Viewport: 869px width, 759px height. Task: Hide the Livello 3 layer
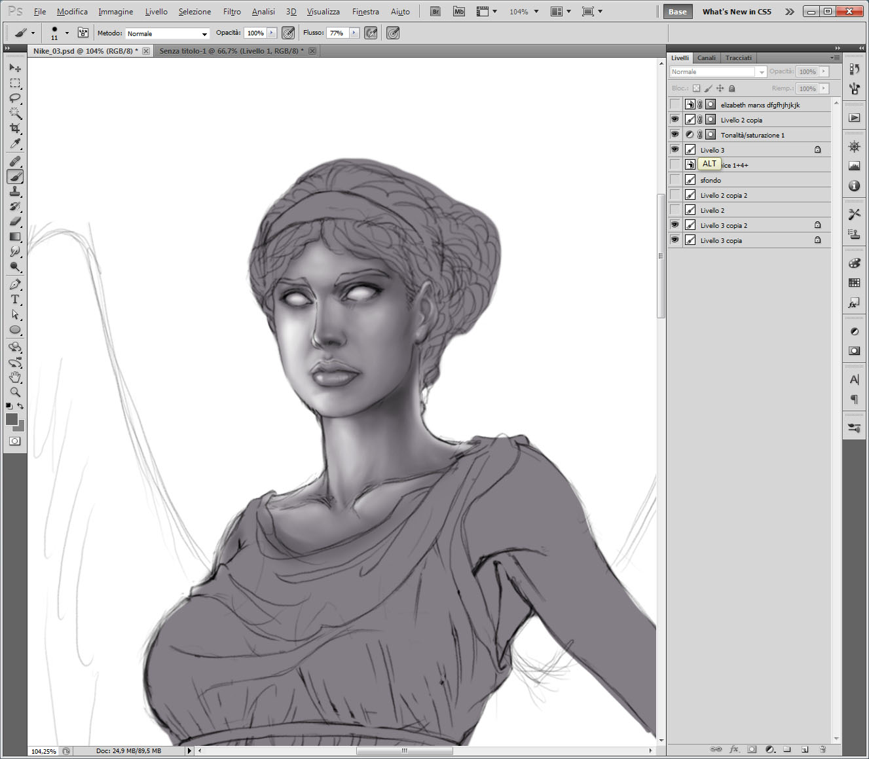click(x=675, y=149)
